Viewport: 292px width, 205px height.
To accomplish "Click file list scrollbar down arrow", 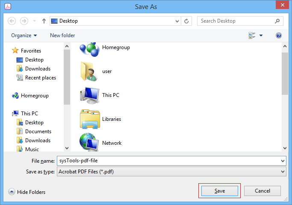I will [x=285, y=148].
